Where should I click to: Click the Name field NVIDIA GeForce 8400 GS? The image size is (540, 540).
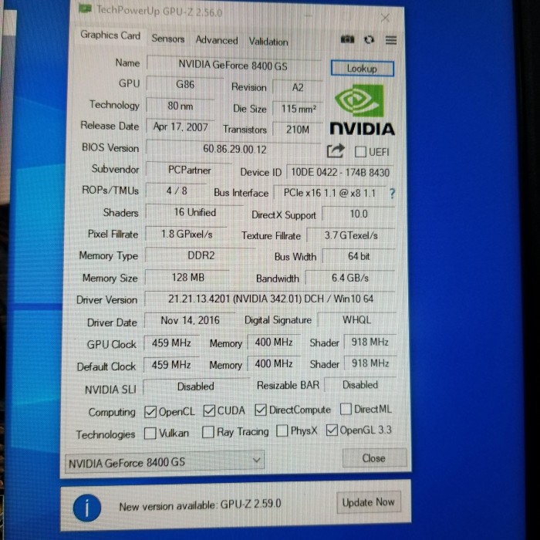click(x=234, y=64)
